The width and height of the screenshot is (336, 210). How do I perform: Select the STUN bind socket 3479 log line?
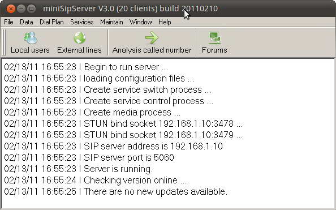coord(123,135)
